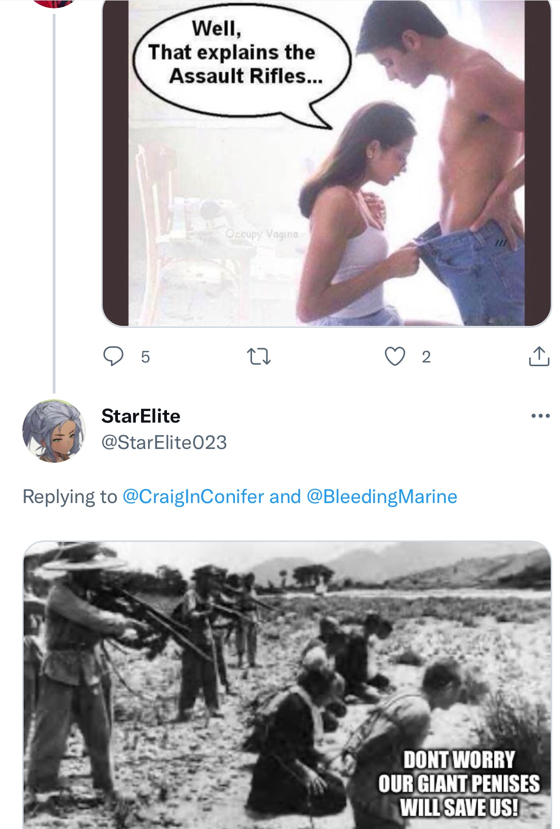Click the "Replying to" label text
Viewport: 560px width, 829px height.
click(70, 497)
